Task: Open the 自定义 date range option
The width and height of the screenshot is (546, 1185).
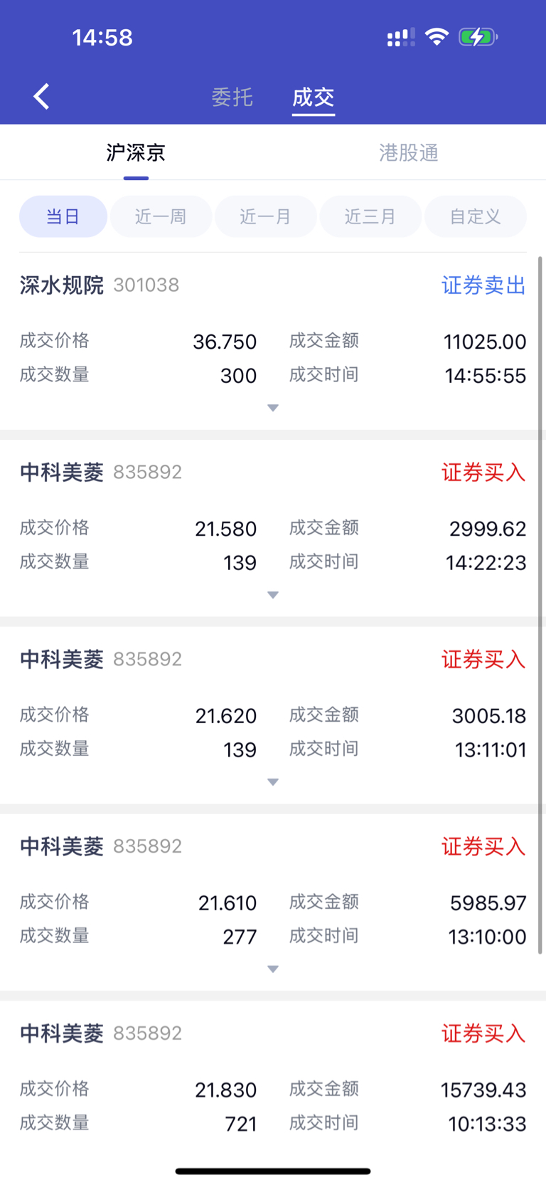Action: (476, 216)
